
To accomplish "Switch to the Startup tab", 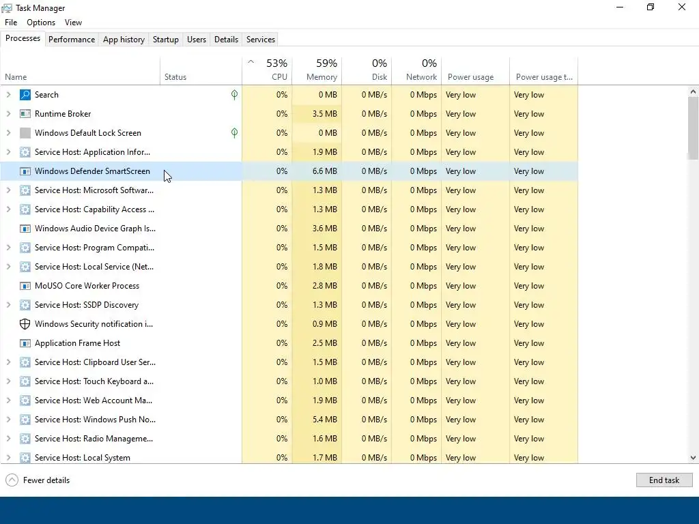I will [x=166, y=39].
